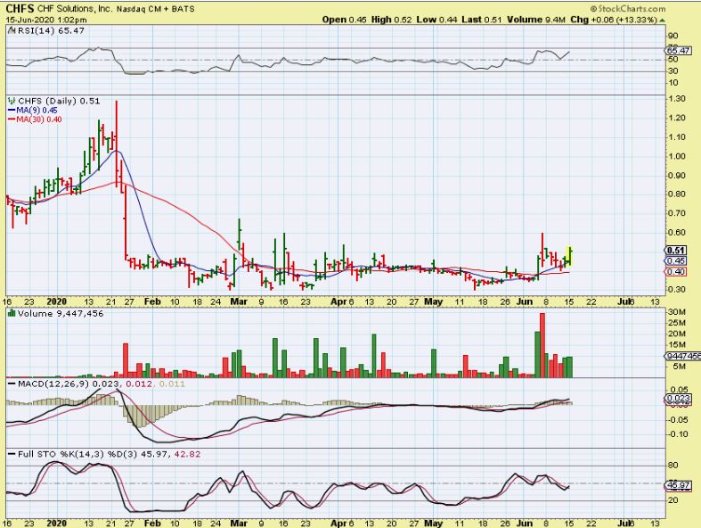Select the Low 0.44 value in header
Screen dimensions: 701x528
pos(436,20)
